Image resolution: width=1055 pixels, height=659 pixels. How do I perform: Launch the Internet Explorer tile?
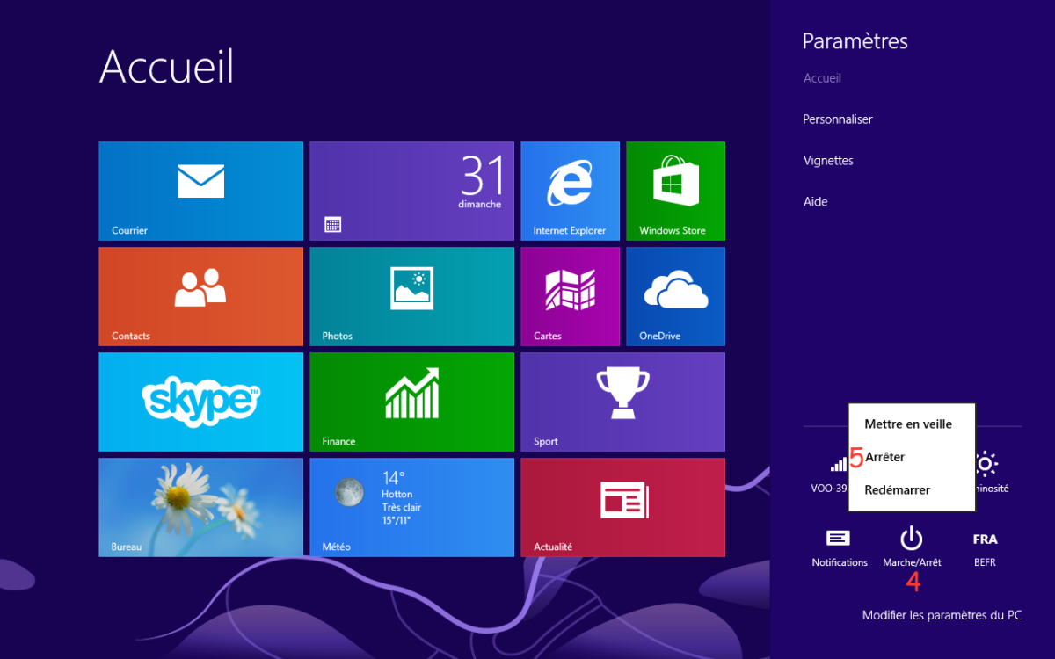coord(570,191)
